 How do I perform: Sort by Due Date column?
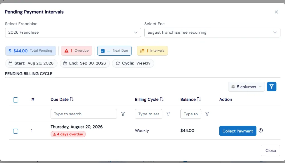pos(72,99)
